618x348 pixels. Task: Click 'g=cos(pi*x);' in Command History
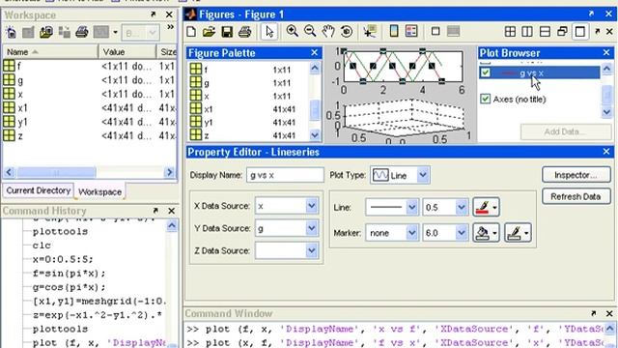coord(70,287)
